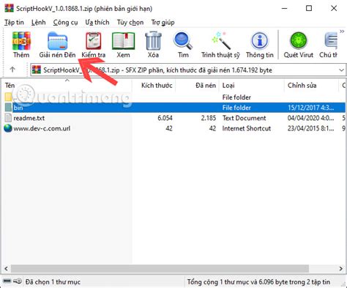Click the archive path text in address bar
The height and width of the screenshot is (288, 347).
pyautogui.click(x=157, y=70)
